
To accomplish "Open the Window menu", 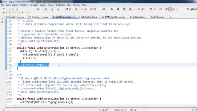I will click(x=77, y=5).
